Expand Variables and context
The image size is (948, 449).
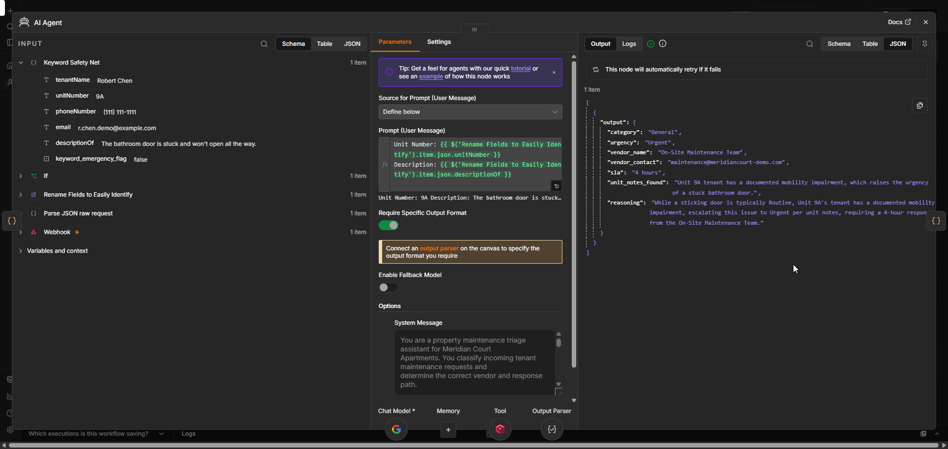point(21,251)
